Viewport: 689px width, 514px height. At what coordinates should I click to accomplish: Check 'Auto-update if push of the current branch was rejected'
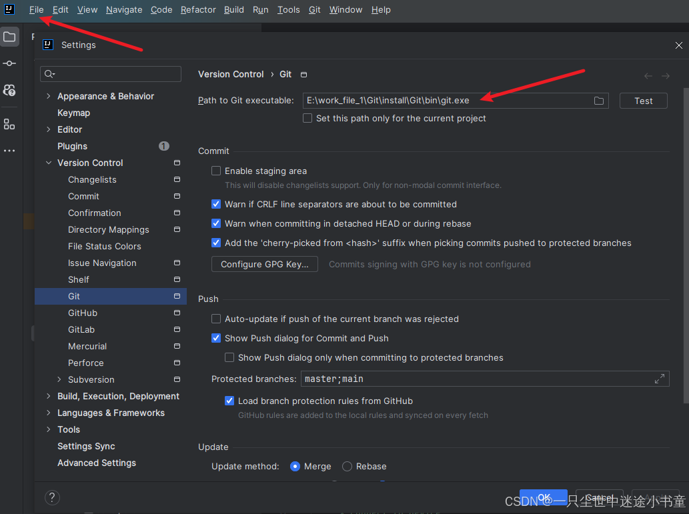[x=215, y=319]
